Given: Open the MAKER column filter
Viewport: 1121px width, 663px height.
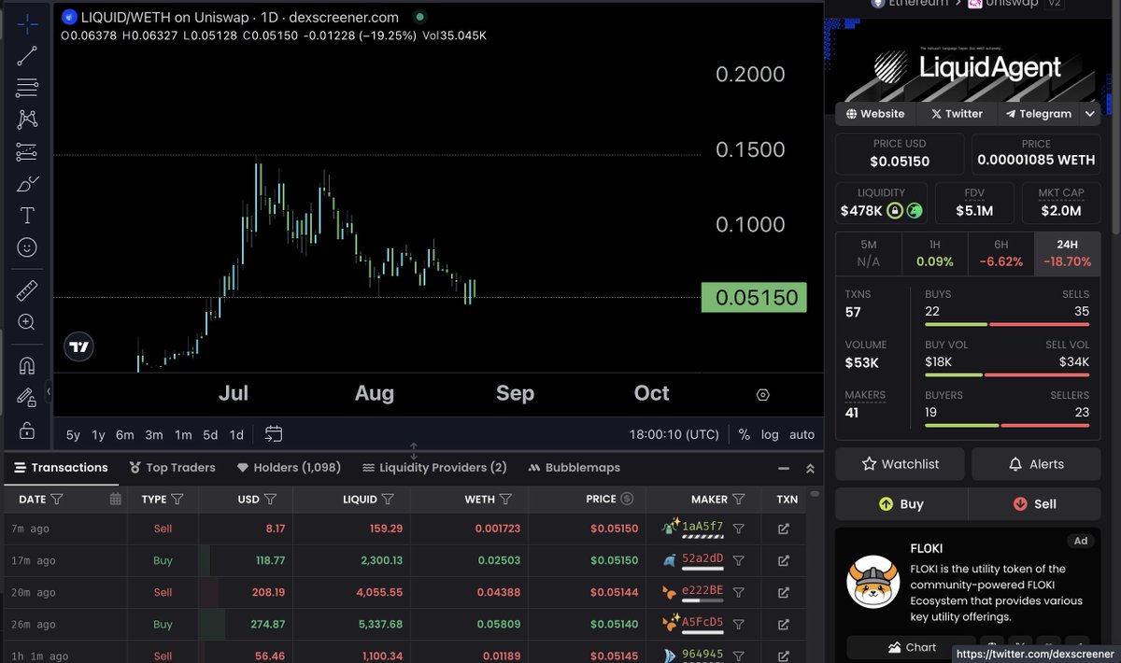Looking at the screenshot, I should pos(739,499).
